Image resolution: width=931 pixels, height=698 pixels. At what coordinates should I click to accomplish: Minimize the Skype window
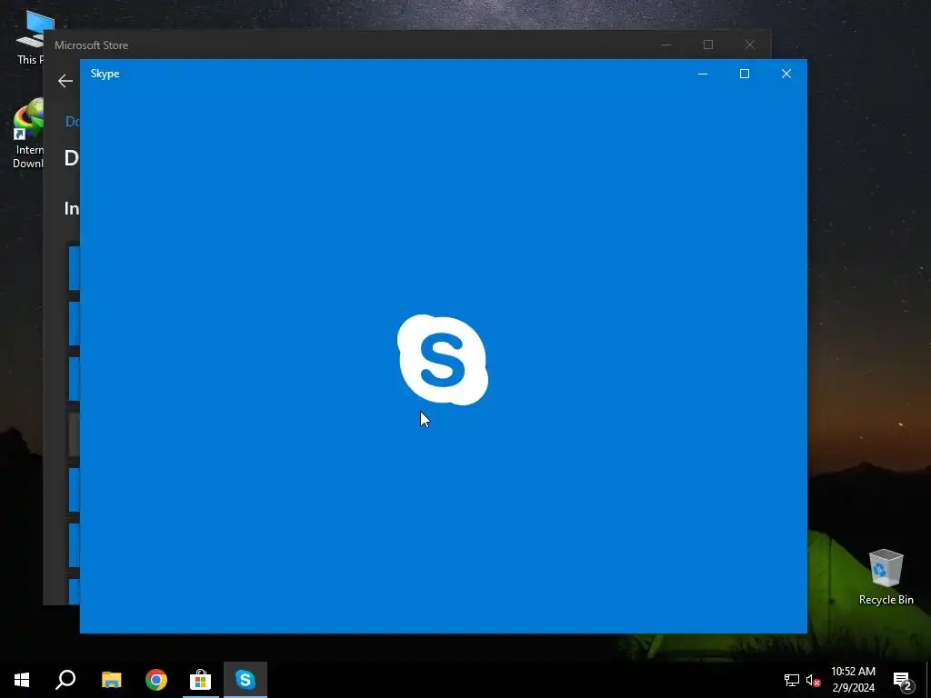pyautogui.click(x=703, y=74)
